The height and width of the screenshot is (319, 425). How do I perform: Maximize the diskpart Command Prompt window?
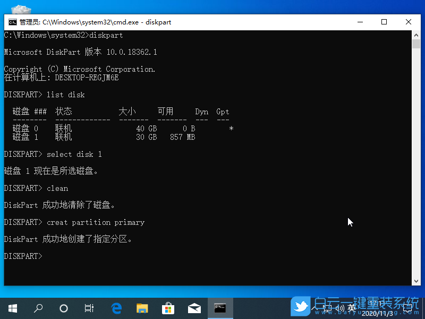[x=384, y=22]
